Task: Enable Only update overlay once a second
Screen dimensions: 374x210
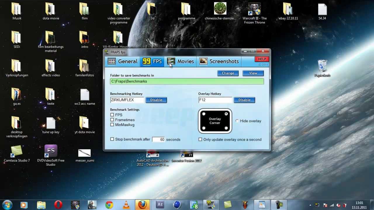Action: coord(200,139)
